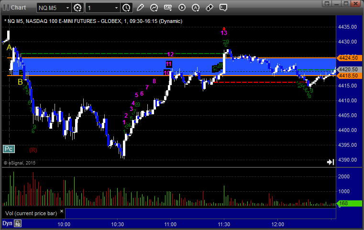
Task: Click the yellow B label on chart
Action: pos(20,82)
